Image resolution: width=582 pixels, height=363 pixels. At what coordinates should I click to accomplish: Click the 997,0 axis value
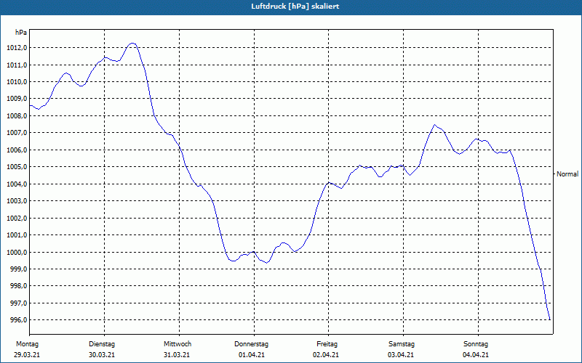pyautogui.click(x=18, y=303)
